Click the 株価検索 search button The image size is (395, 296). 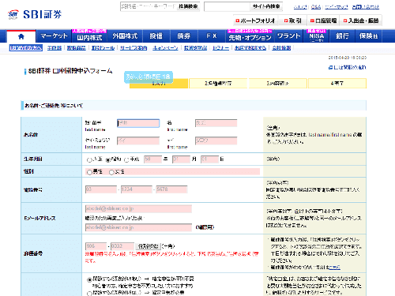188,6
